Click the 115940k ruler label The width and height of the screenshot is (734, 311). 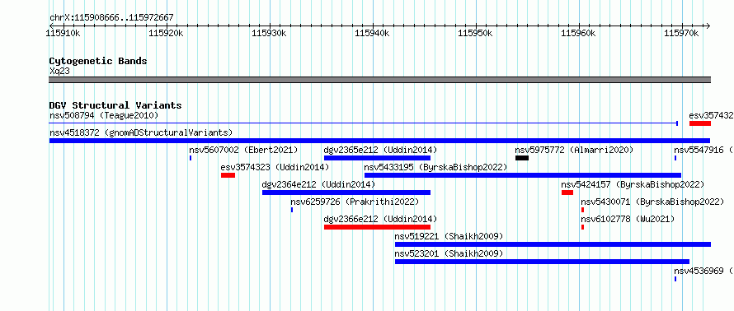tap(372, 33)
